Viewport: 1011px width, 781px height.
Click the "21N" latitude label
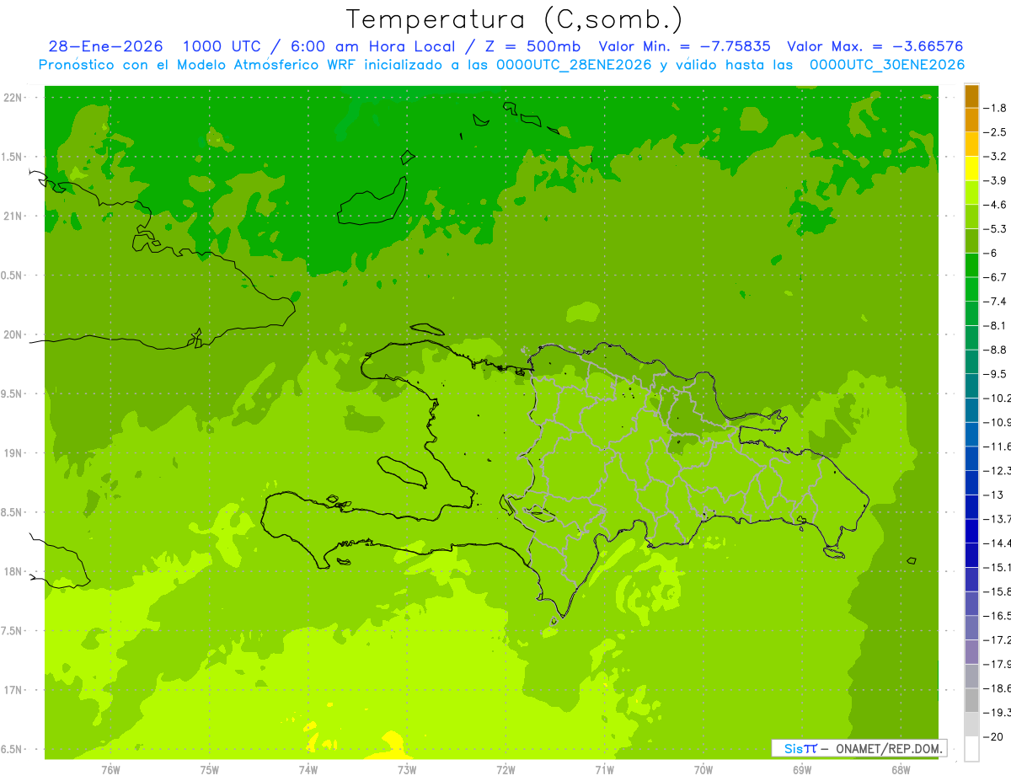tap(13, 217)
